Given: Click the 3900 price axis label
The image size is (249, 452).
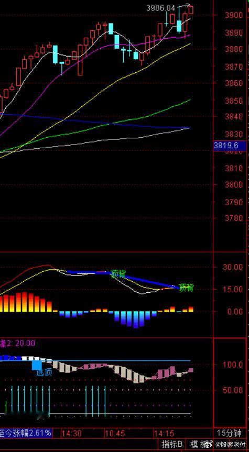Looking at the screenshot, I should [x=234, y=15].
